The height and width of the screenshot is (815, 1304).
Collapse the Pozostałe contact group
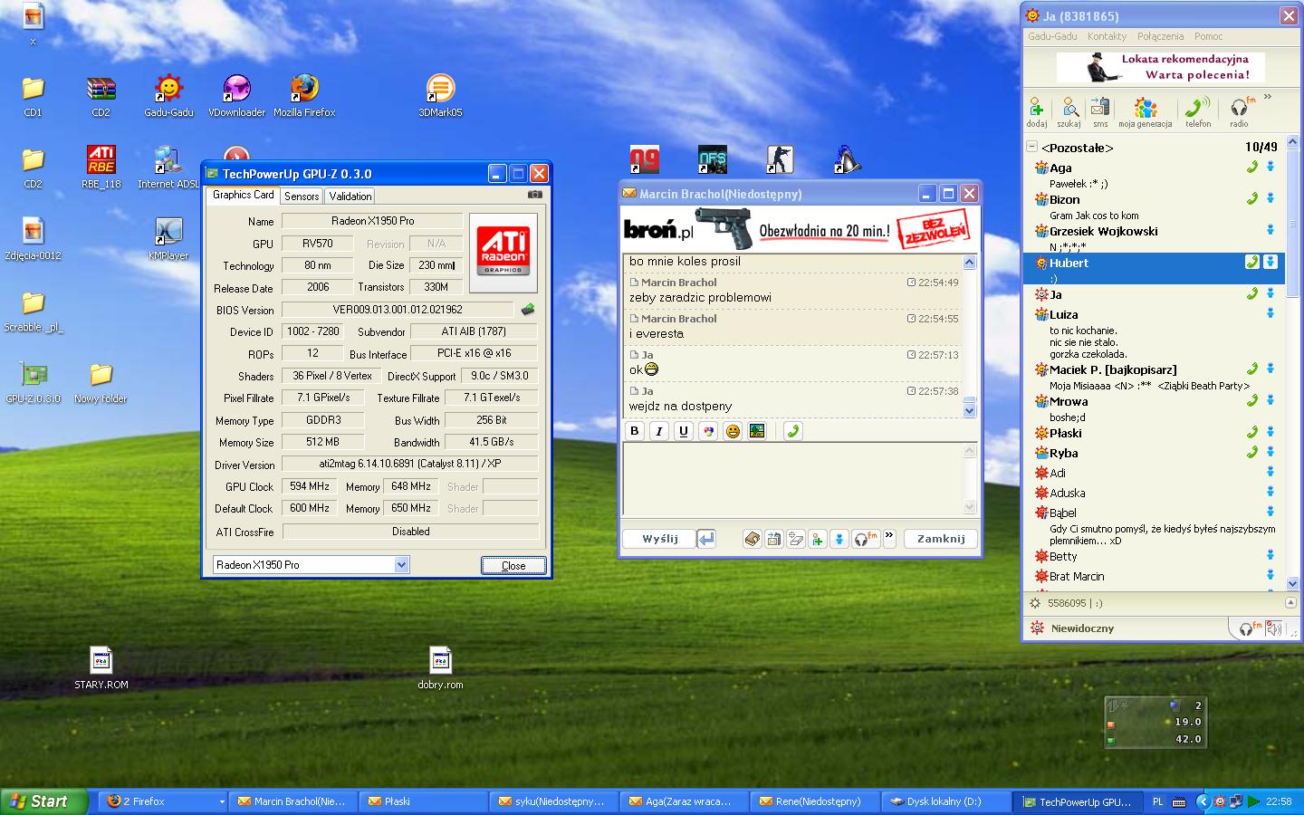[x=1031, y=147]
